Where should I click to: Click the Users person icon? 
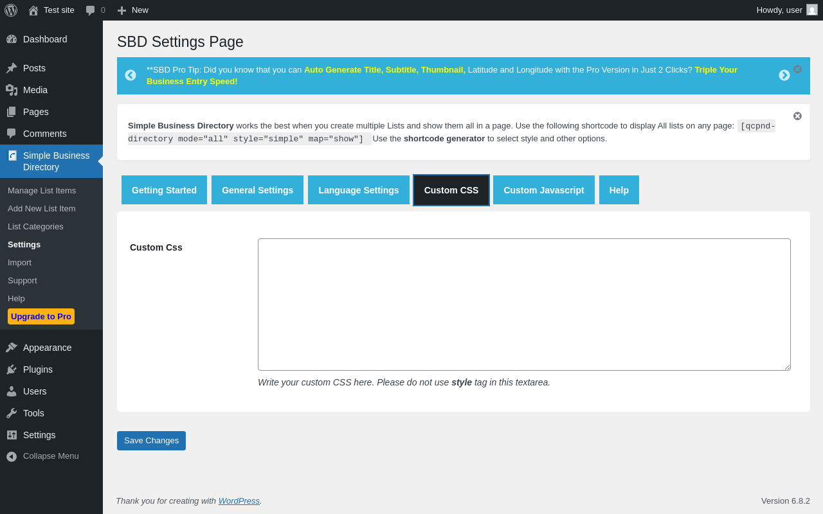click(12, 391)
